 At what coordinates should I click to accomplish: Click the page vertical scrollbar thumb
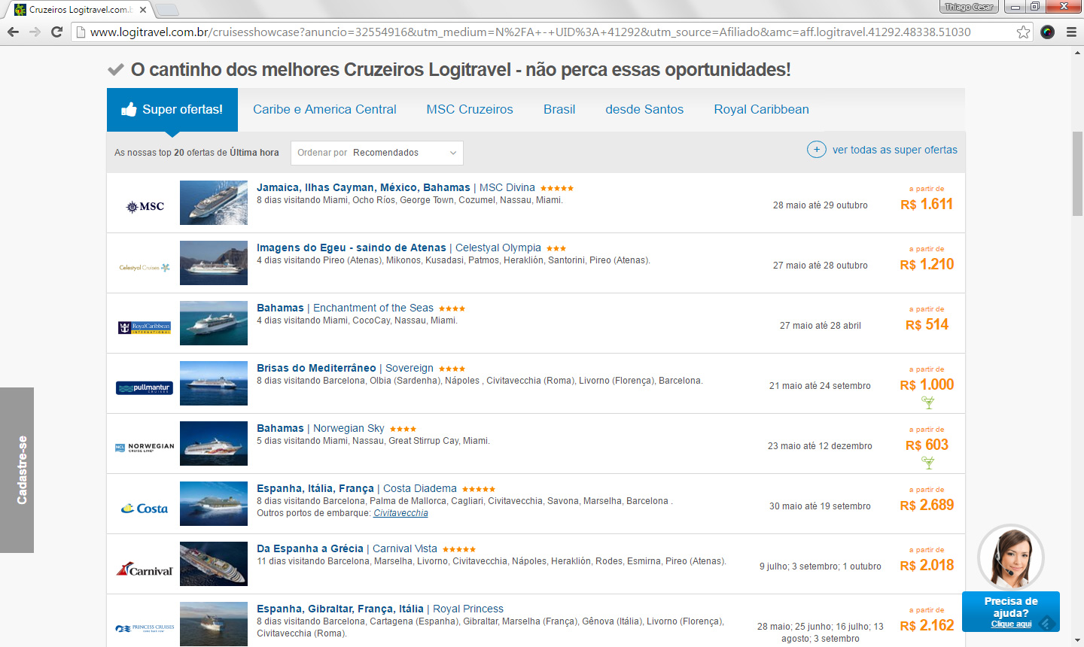pyautogui.click(x=1077, y=174)
